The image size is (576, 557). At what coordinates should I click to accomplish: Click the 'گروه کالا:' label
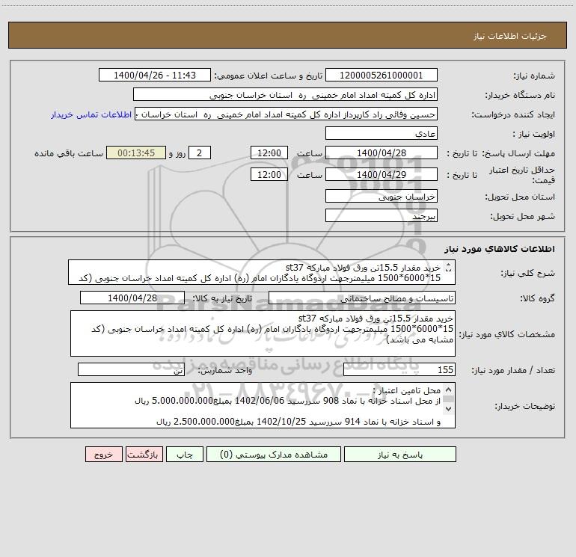coord(537,298)
